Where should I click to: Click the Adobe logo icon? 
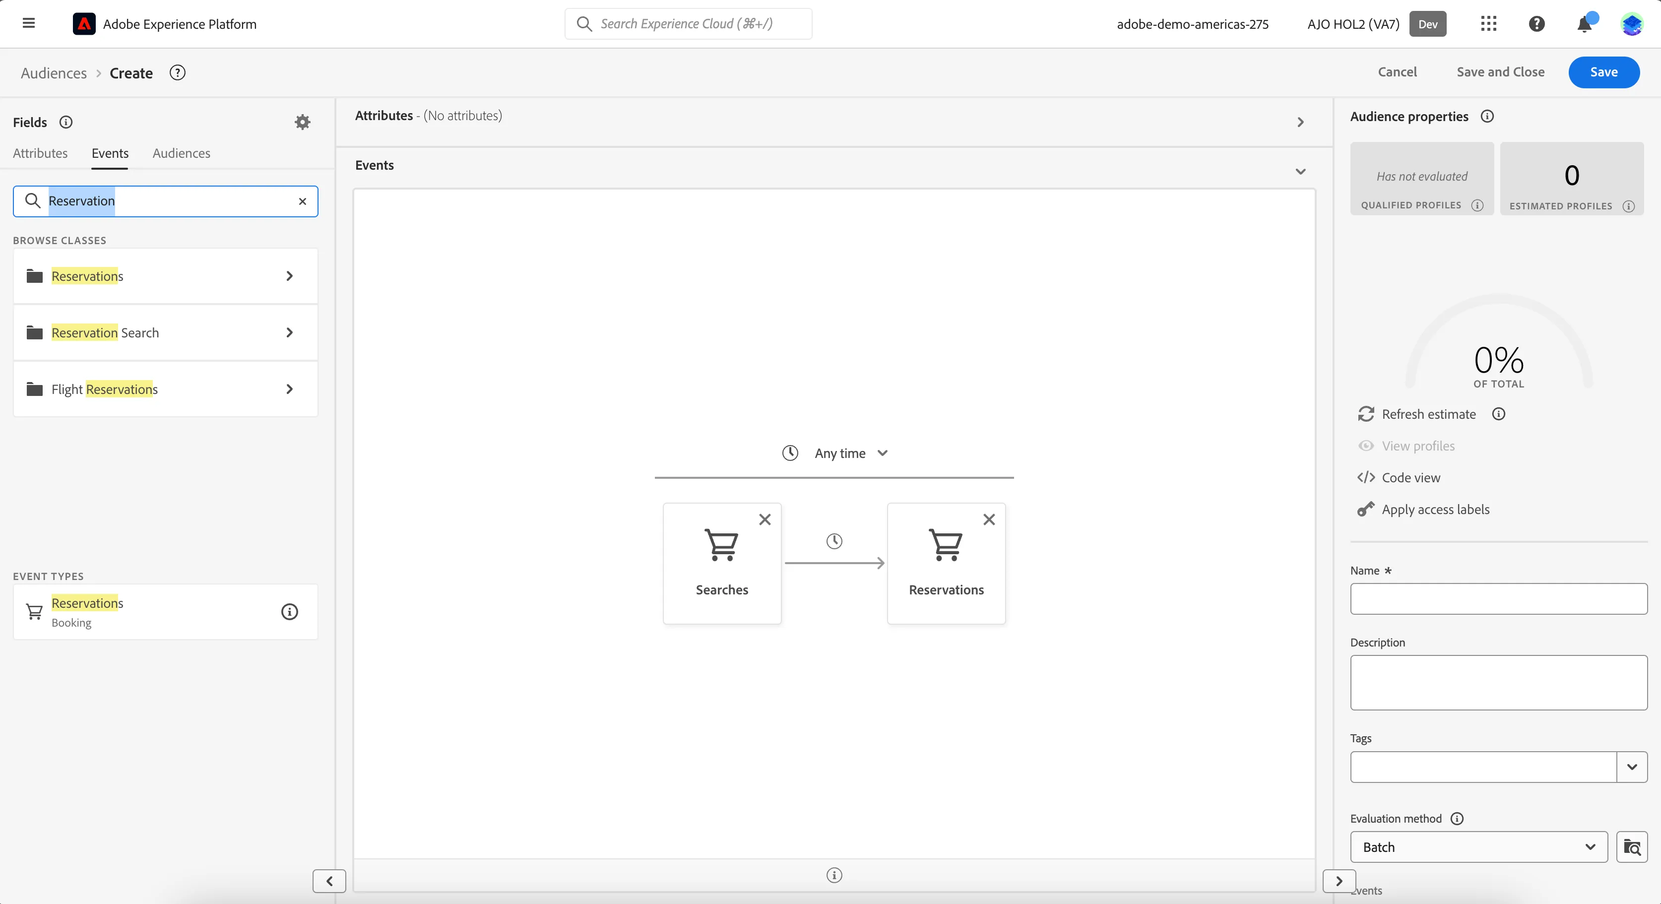[x=84, y=24]
